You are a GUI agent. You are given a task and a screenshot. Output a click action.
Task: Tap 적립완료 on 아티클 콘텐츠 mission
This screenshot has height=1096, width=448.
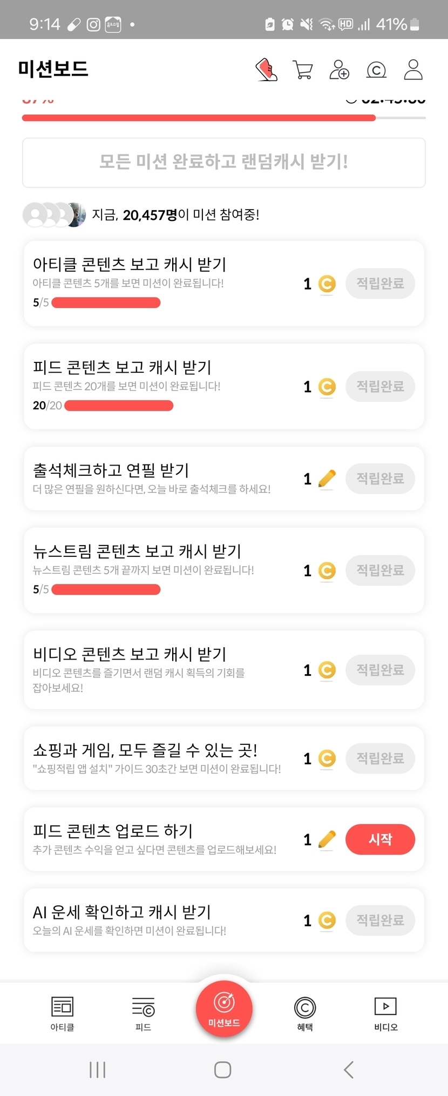(380, 284)
